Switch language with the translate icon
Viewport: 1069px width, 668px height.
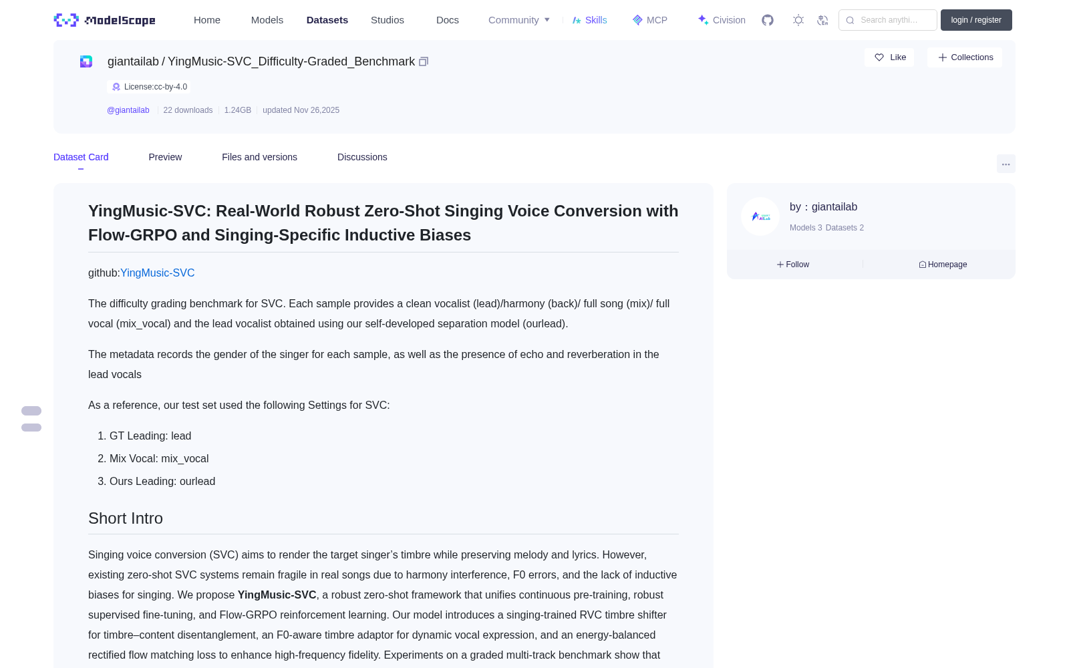[823, 20]
